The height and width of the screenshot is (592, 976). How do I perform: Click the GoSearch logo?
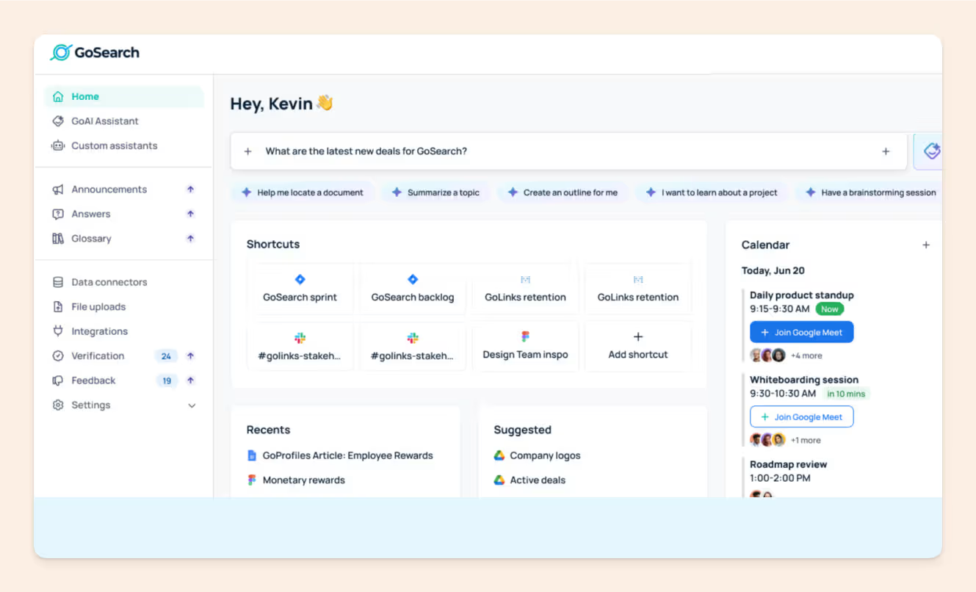click(x=95, y=52)
